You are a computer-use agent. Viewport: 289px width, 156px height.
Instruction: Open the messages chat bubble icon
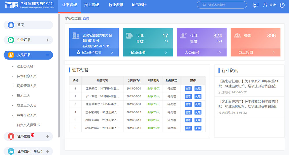pos(255,5)
